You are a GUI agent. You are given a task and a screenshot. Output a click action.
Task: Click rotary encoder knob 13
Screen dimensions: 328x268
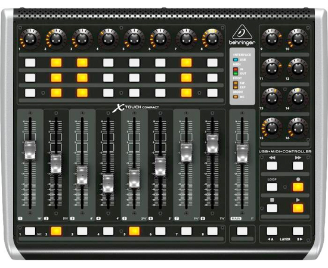(272, 98)
